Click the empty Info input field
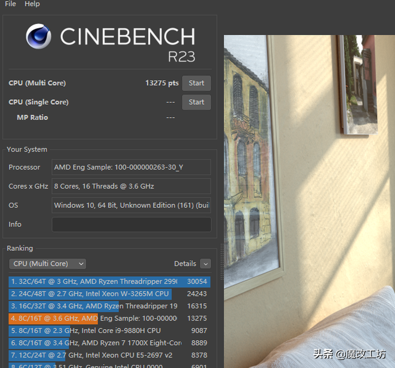This screenshot has width=395, height=368. [x=131, y=224]
